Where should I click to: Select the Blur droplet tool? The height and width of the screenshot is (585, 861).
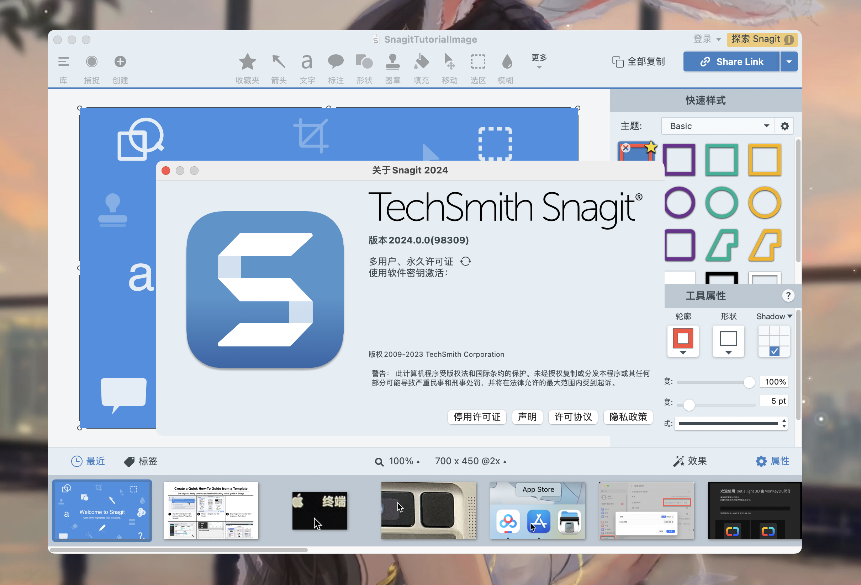coord(507,62)
